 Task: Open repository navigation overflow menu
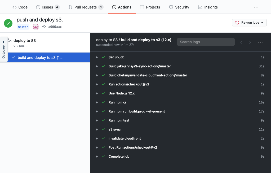point(256,7)
